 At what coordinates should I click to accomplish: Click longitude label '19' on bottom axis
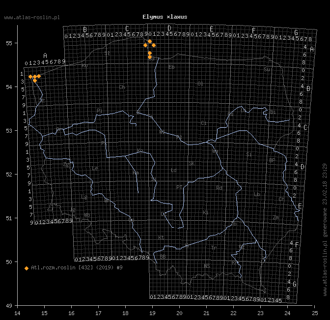tap(152, 313)
